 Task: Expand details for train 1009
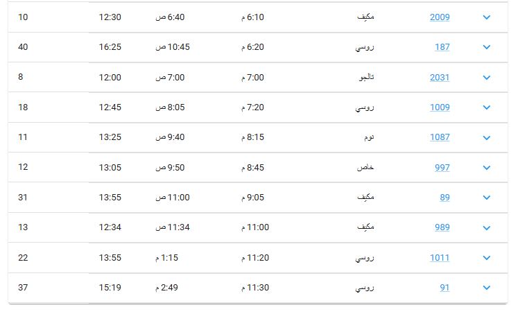pyautogui.click(x=486, y=107)
